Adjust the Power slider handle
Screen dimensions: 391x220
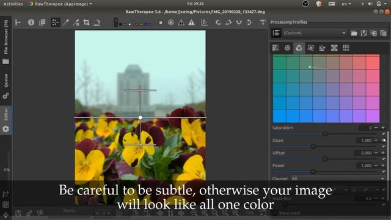coord(313,172)
